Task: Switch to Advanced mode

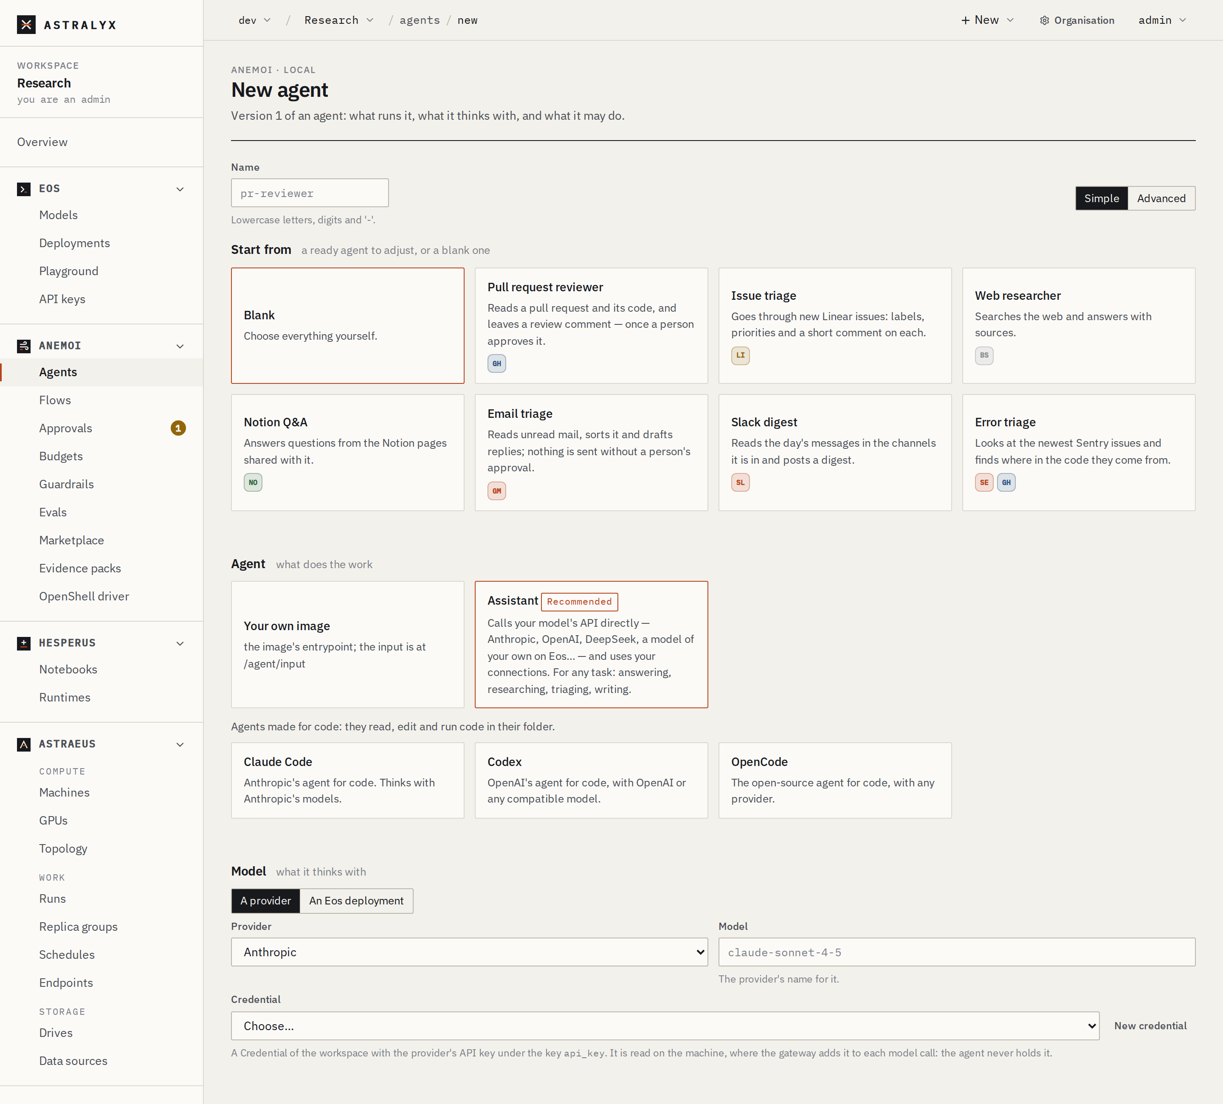Action: coord(1161,198)
